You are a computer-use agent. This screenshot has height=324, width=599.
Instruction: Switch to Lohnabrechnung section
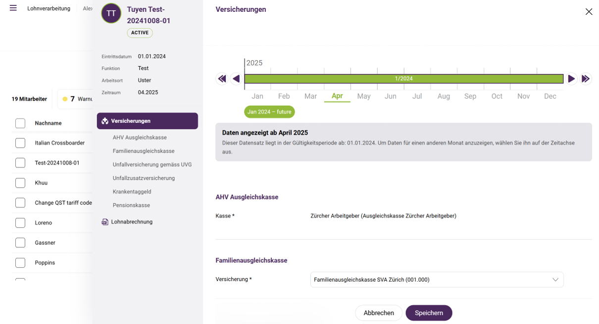pos(132,222)
